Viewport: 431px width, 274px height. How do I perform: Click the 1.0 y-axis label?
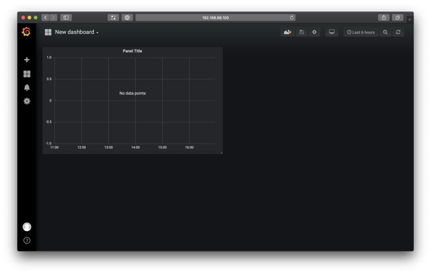click(49, 57)
